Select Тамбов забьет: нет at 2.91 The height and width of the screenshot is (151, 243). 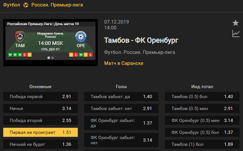[x=121, y=108]
